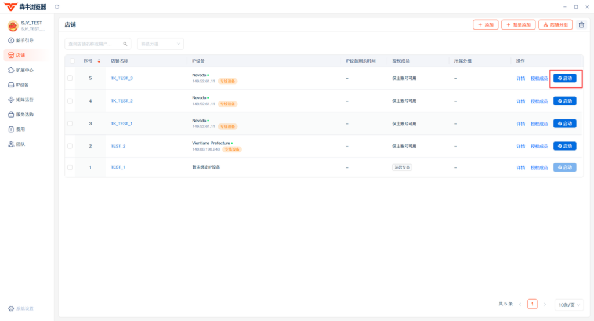Open 系统设置 gear at sidebar bottom
Screen dimensions: 594x321
pyautogui.click(x=21, y=308)
